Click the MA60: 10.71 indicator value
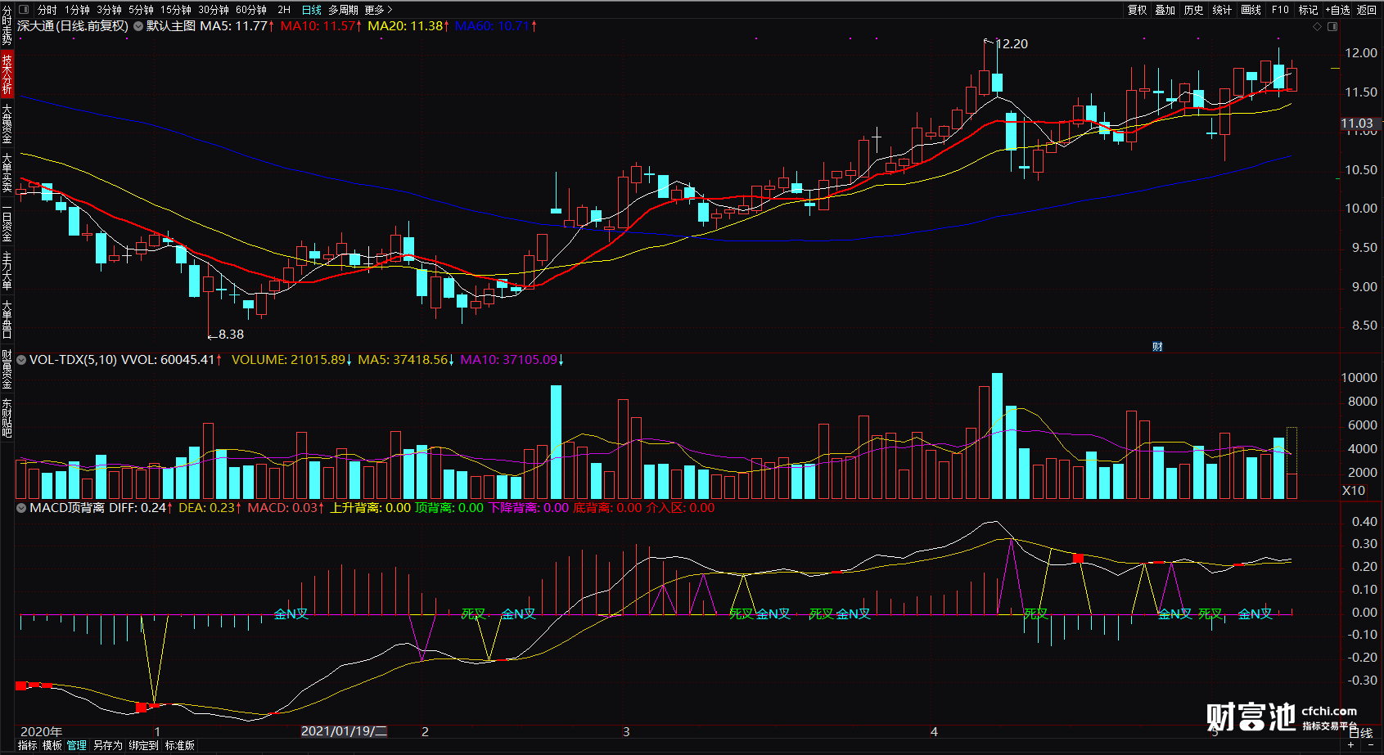The image size is (1384, 755). pos(496,26)
